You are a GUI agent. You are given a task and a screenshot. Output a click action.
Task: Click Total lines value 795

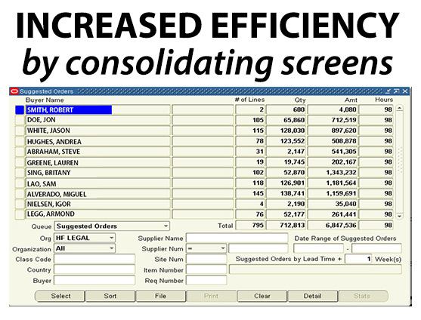pyautogui.click(x=250, y=226)
